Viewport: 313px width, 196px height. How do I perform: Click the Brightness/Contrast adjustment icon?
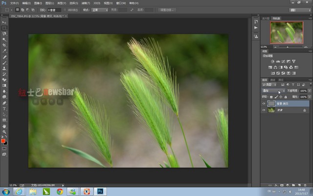[x=272, y=61]
